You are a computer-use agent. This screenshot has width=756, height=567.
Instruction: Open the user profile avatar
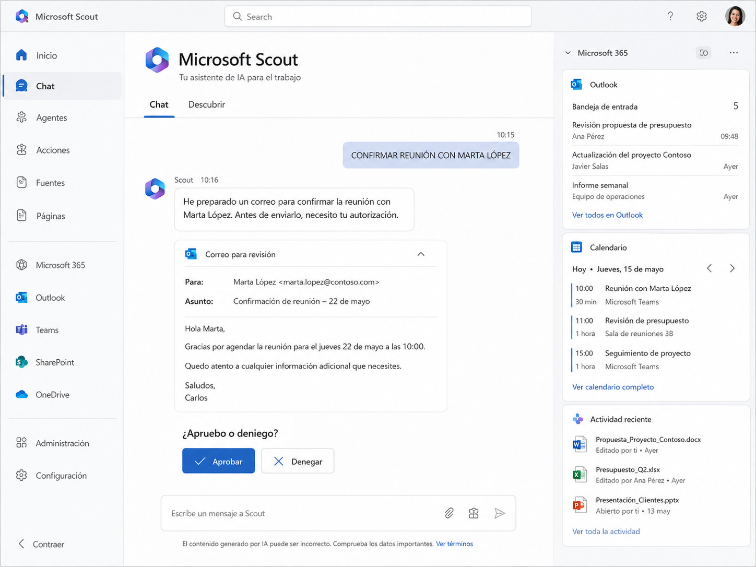pos(735,16)
